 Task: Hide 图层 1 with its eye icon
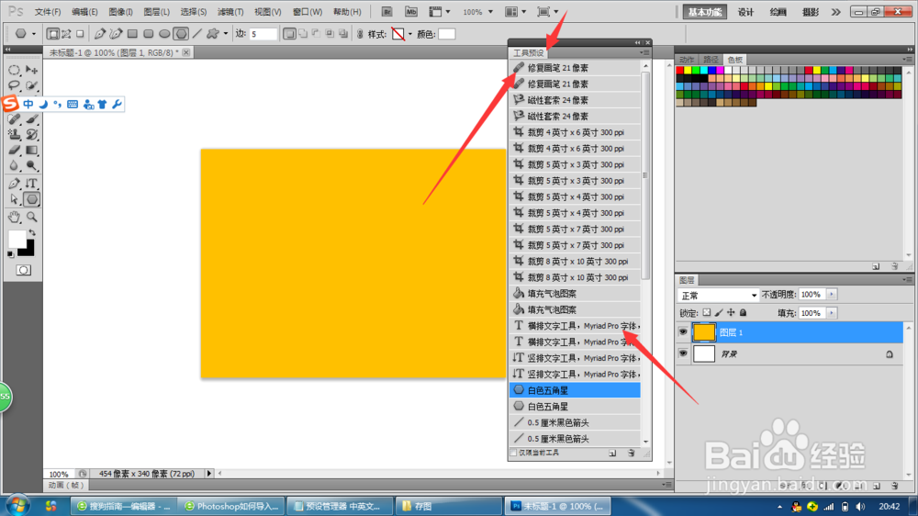pyautogui.click(x=683, y=332)
